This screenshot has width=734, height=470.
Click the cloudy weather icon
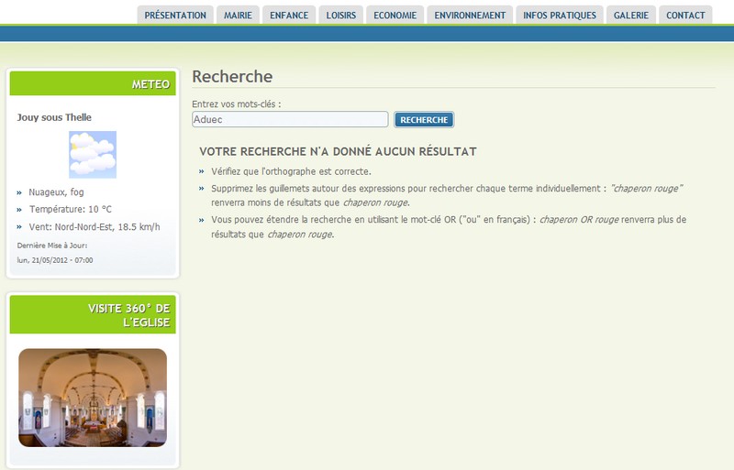tap(93, 155)
